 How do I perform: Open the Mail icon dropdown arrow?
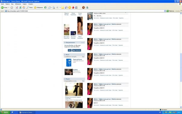pyautogui.click(x=51, y=8)
